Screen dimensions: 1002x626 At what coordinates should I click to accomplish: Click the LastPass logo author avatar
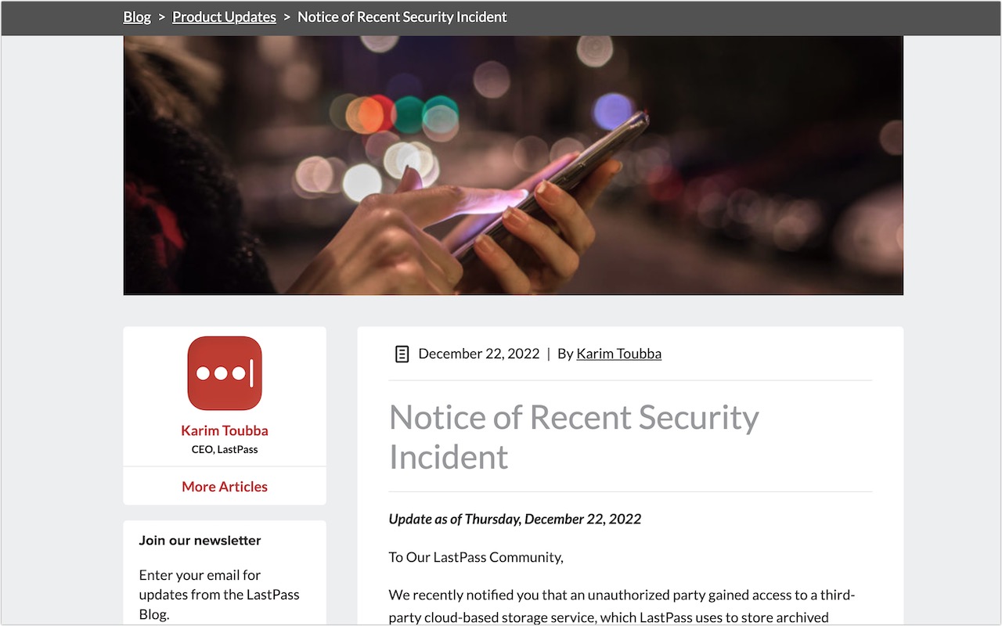[224, 373]
